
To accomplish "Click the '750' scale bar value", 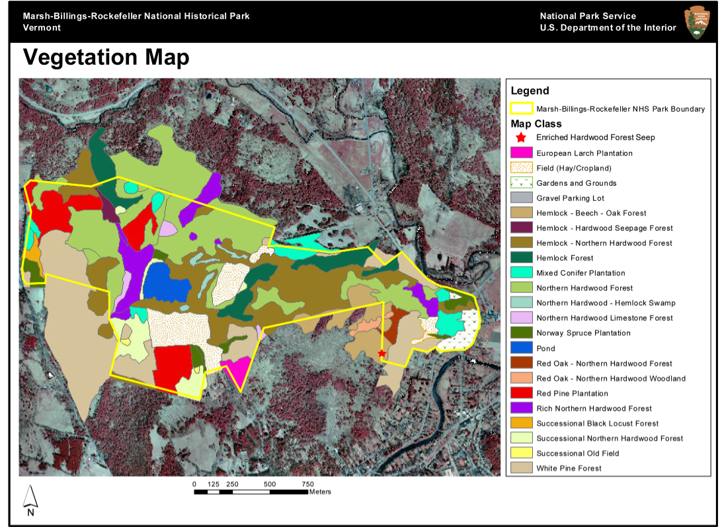I will [x=307, y=484].
